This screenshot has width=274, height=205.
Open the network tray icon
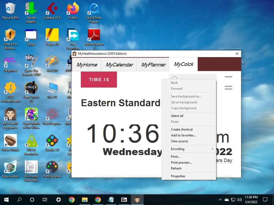[x=233, y=200]
